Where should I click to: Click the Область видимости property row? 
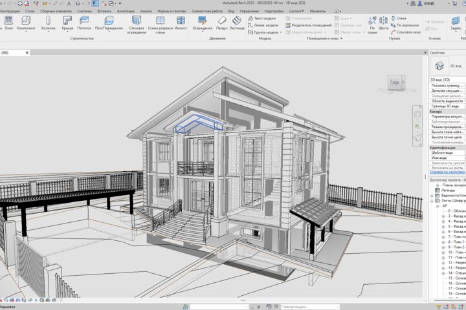448,101
